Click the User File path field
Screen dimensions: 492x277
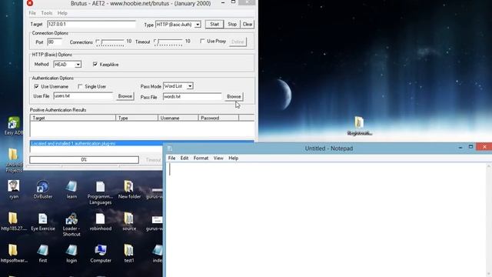(83, 96)
